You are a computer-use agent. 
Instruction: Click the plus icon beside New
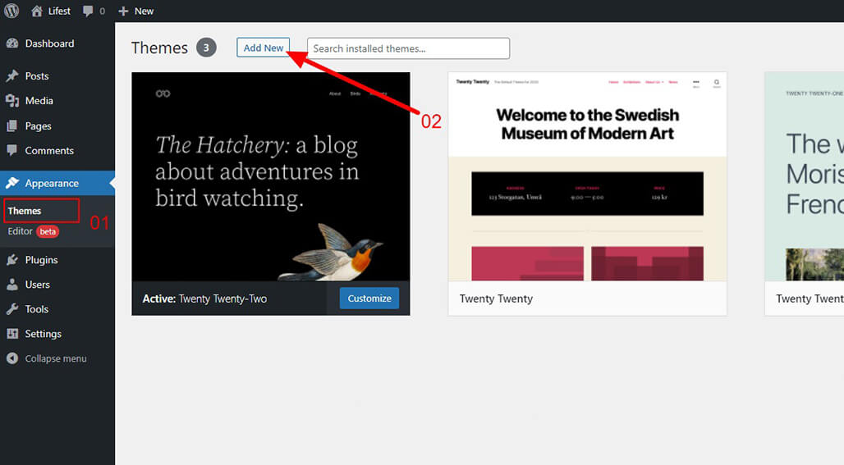point(123,11)
